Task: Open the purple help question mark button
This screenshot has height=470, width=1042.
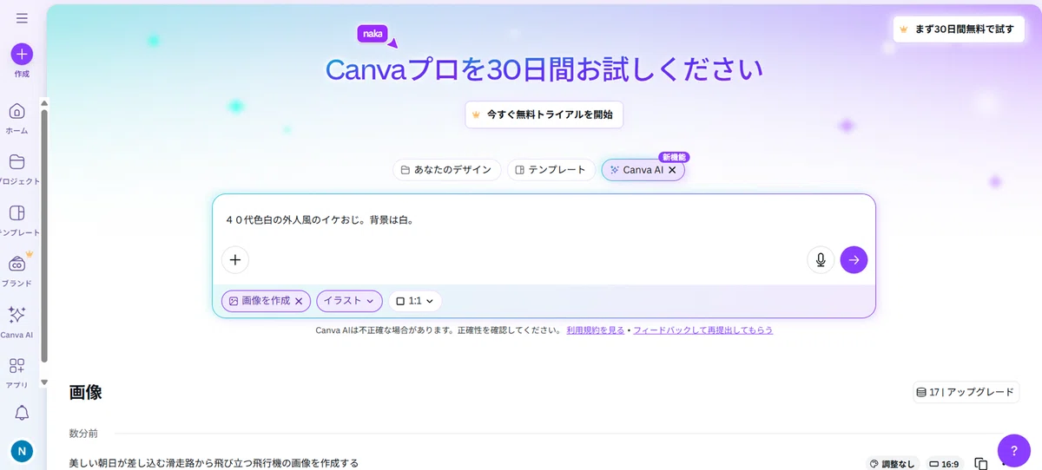Action: pos(1014,450)
